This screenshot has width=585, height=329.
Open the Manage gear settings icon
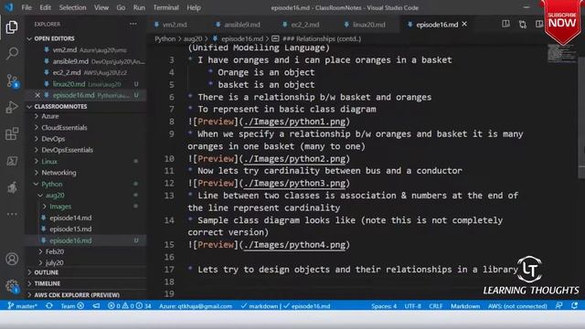12,286
